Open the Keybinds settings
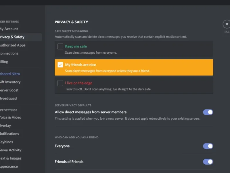This screenshot has width=230, height=173. point(6,142)
